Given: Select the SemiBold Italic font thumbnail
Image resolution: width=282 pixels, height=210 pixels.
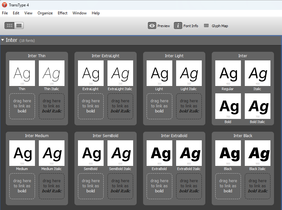Looking at the screenshot, I should (x=120, y=153).
